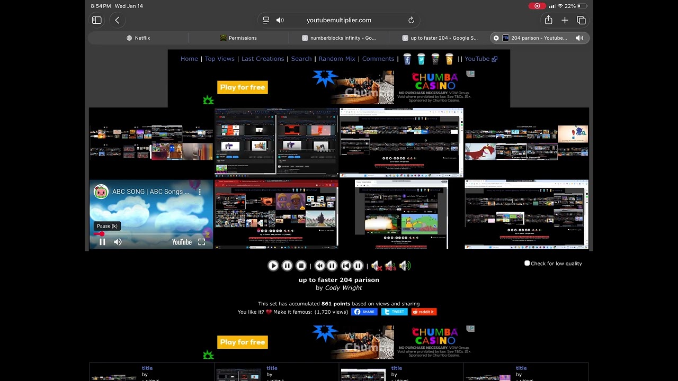Reset volume with the RES speaker icon

390,266
